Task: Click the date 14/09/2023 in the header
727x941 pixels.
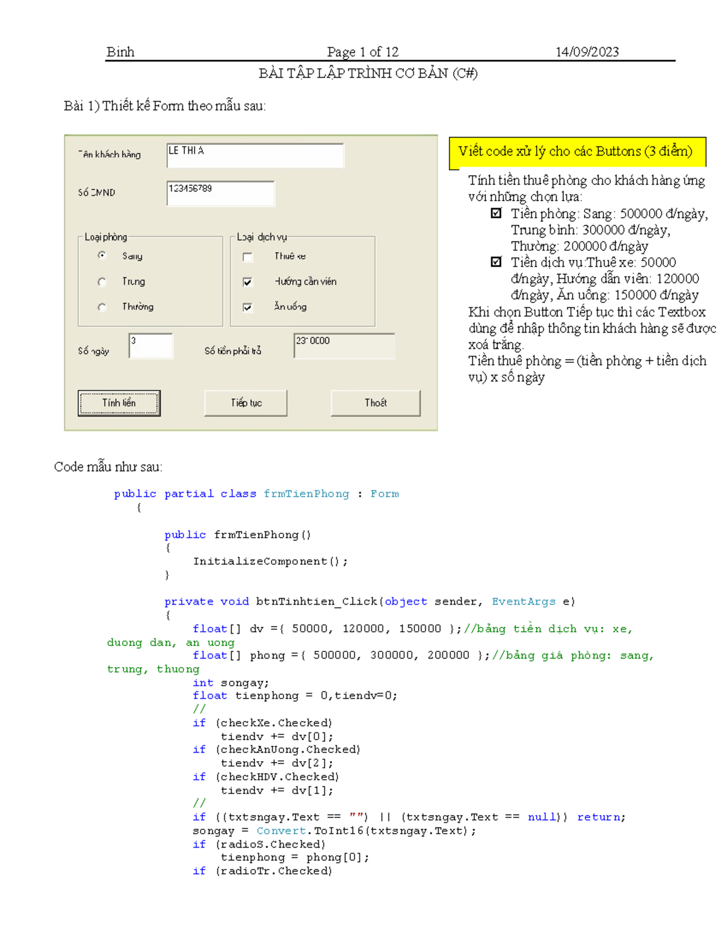Action: 587,52
